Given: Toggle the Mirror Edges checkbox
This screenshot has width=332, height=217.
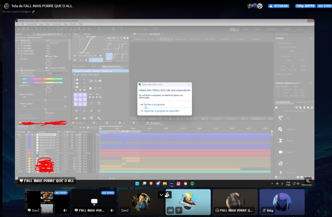Looking at the screenshot, I should (x=46, y=56).
